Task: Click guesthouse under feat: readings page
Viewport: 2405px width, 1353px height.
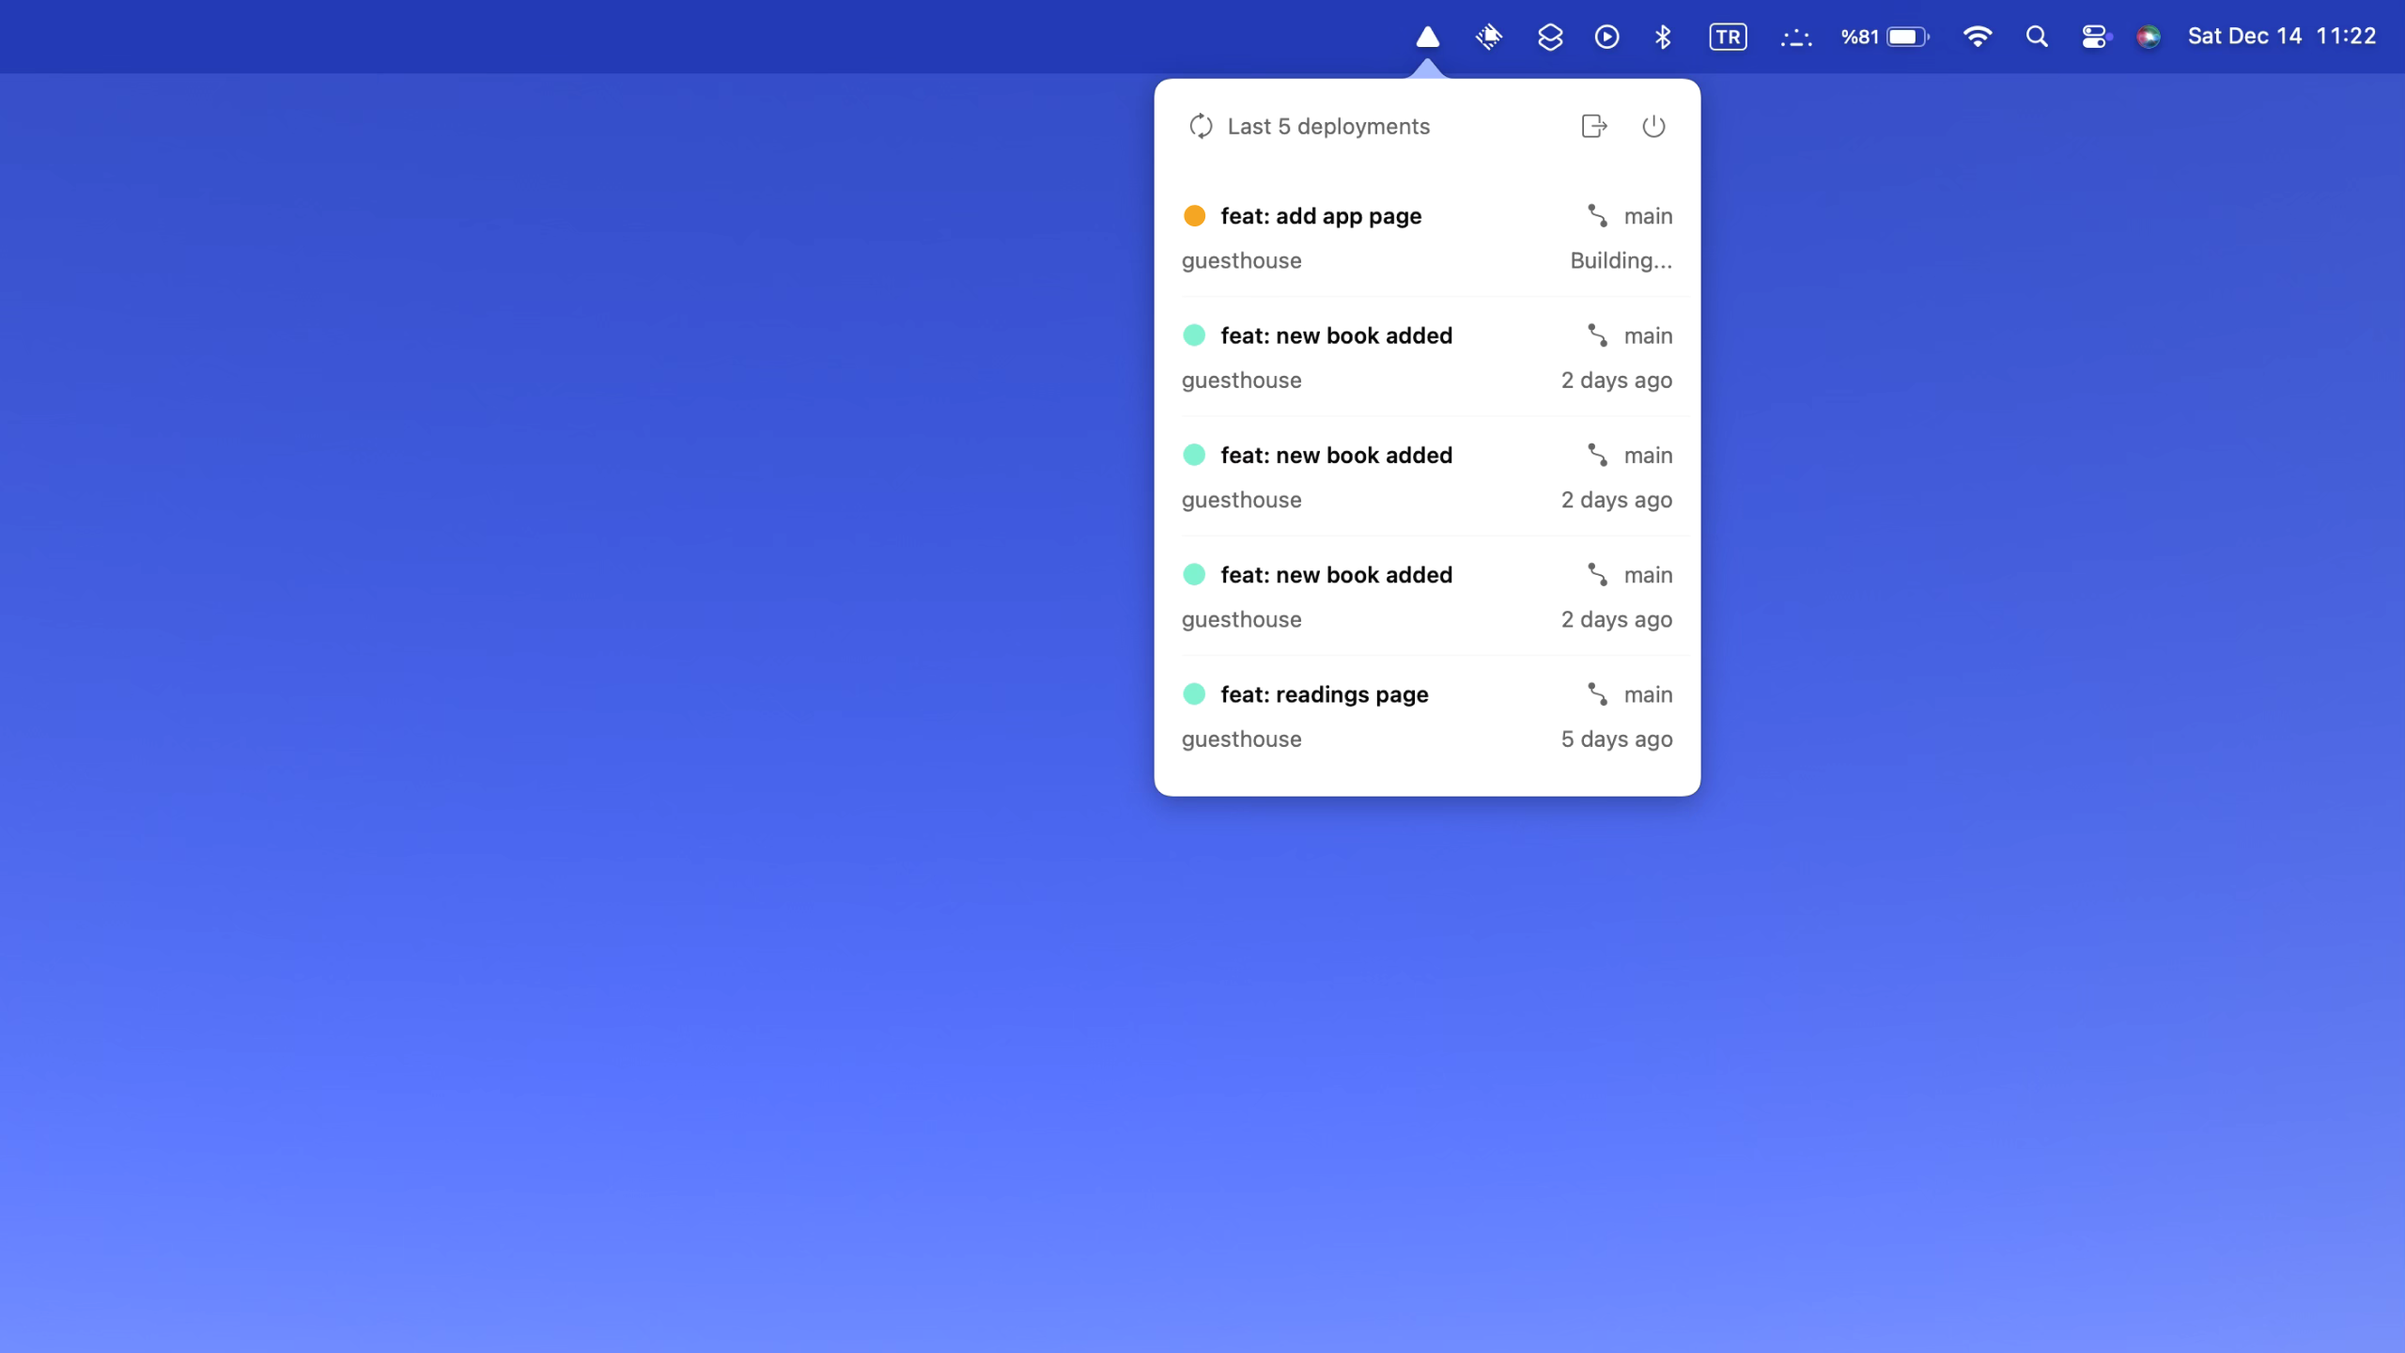Action: [1241, 739]
